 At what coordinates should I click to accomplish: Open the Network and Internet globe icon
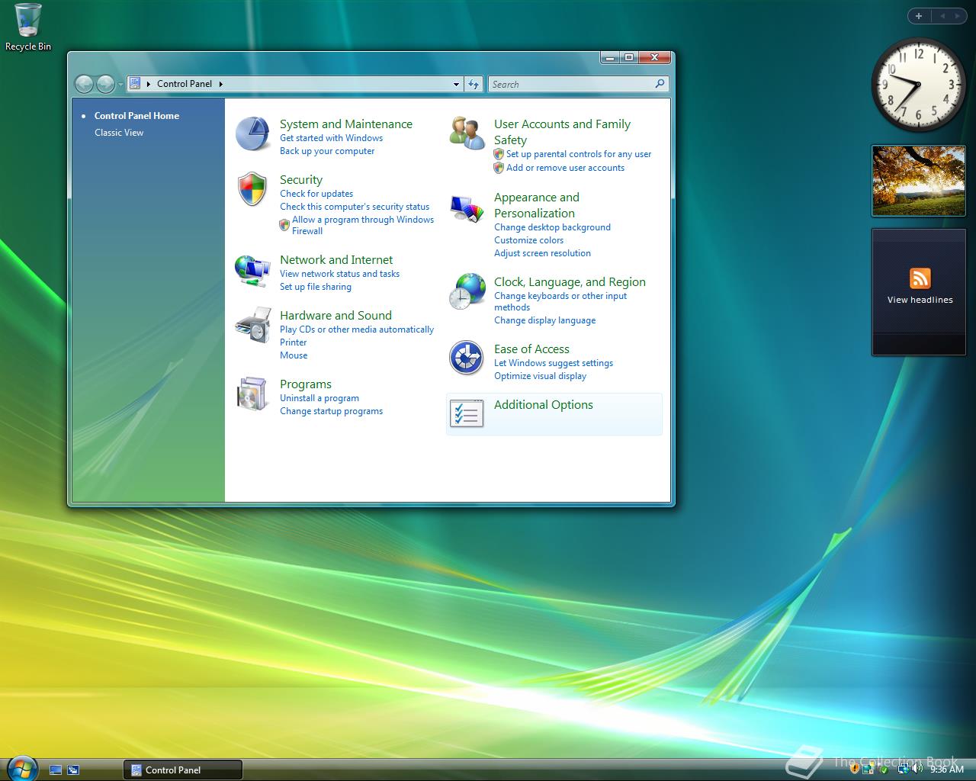click(x=252, y=271)
